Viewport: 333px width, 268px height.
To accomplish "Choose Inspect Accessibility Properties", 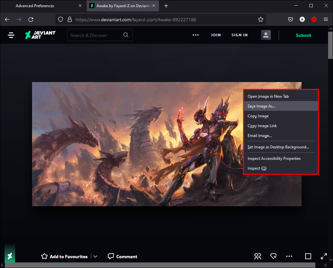I will click(281, 158).
